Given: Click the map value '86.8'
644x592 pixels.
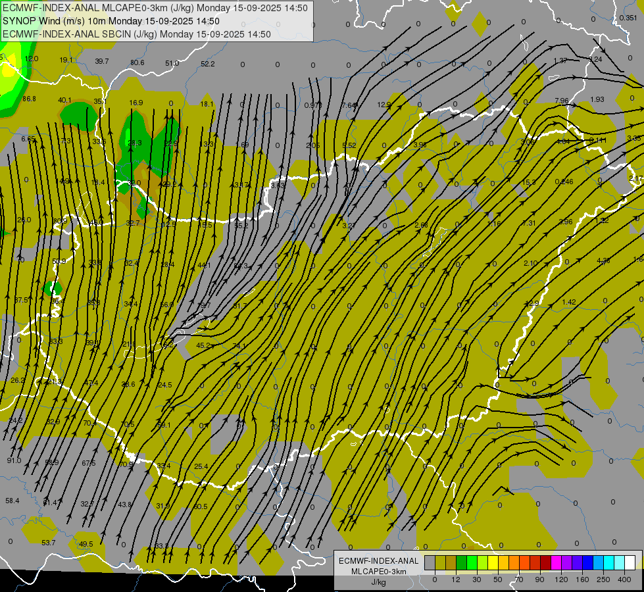Looking at the screenshot, I should (x=29, y=99).
